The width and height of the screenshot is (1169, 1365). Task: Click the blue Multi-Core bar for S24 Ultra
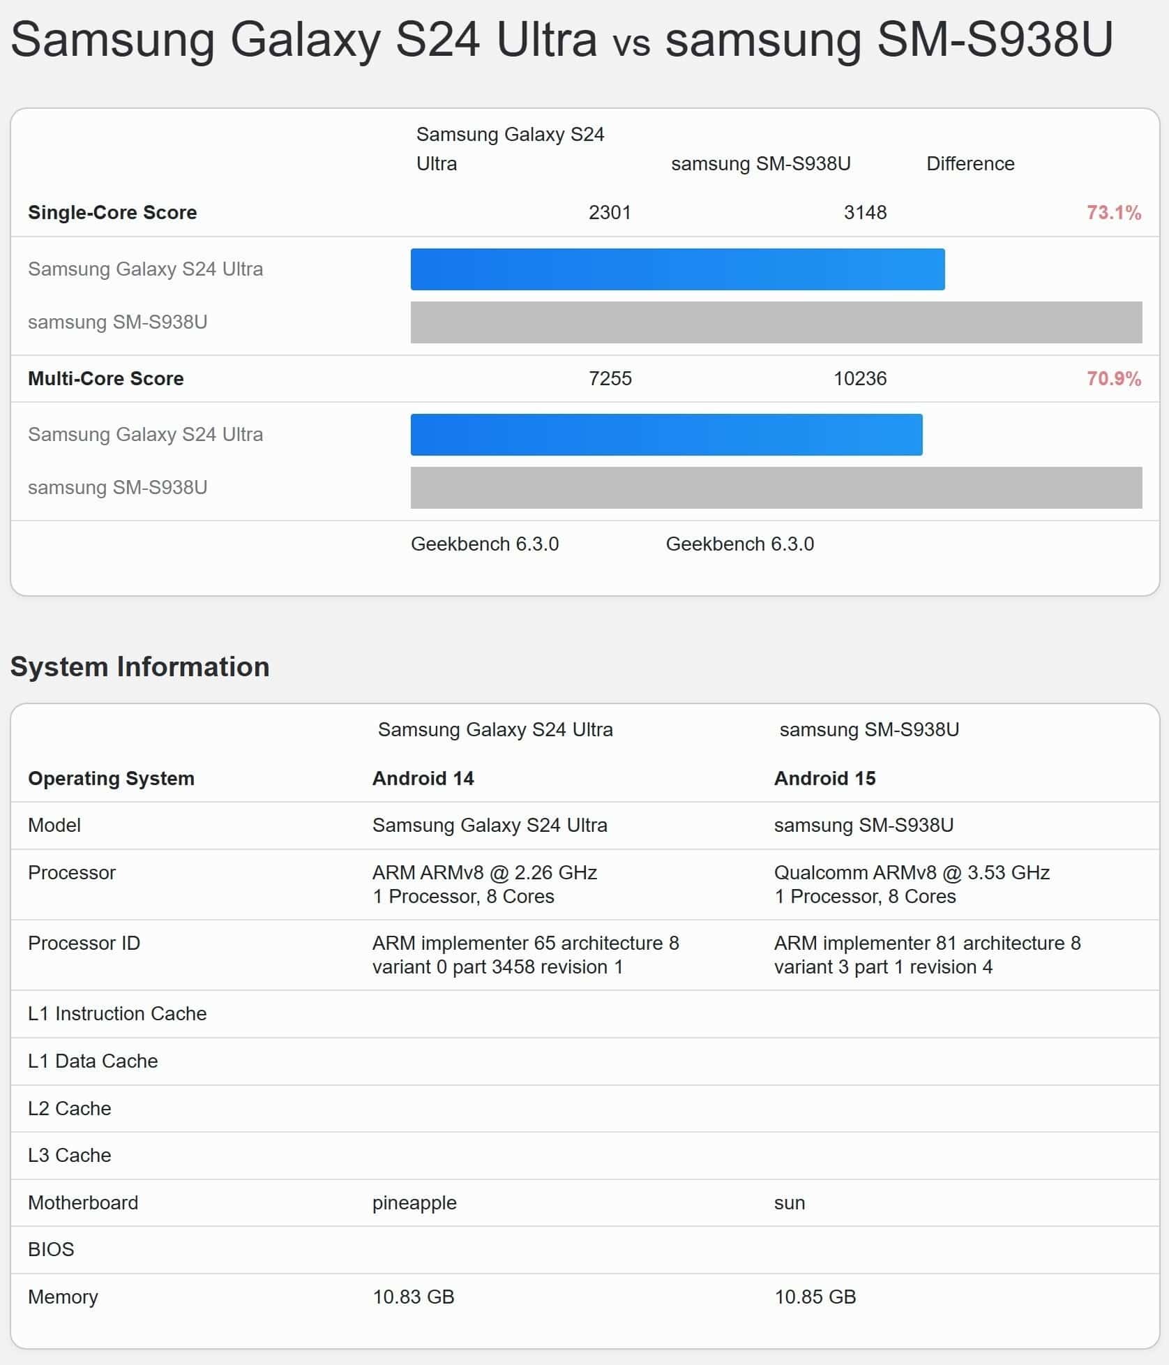point(666,435)
